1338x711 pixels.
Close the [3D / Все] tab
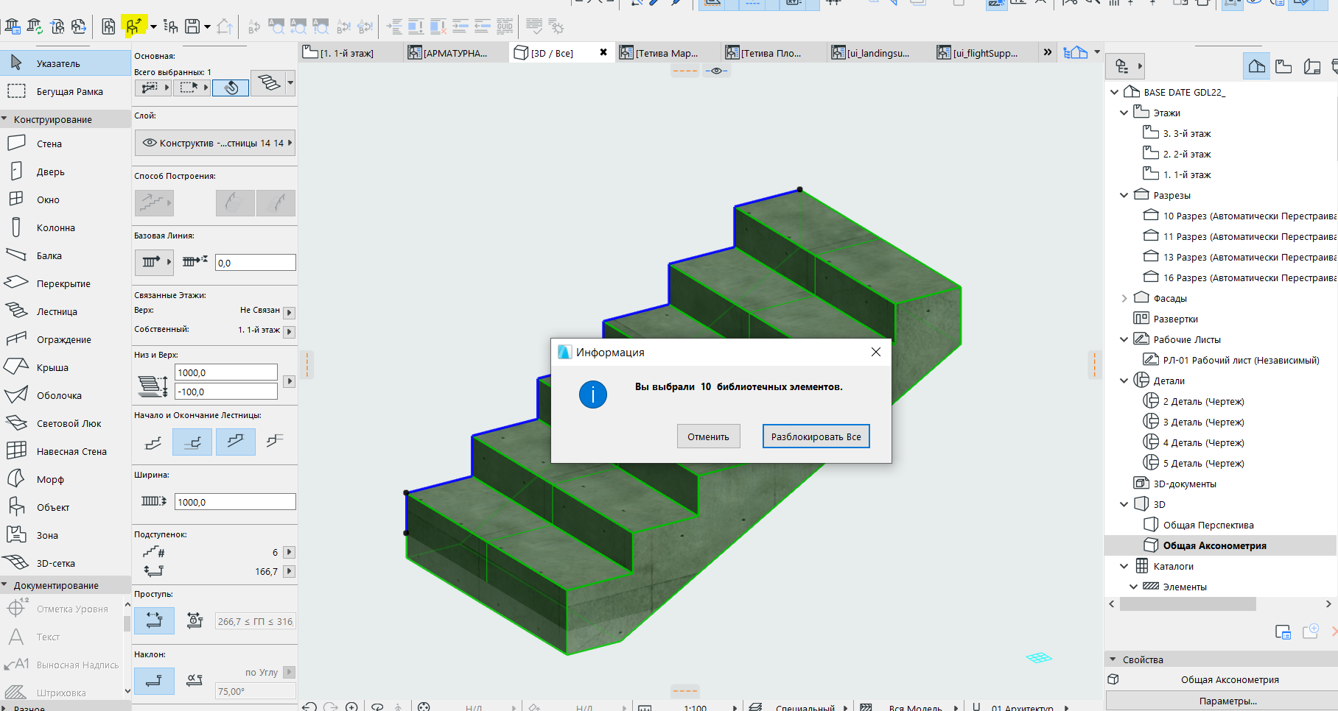coord(603,52)
